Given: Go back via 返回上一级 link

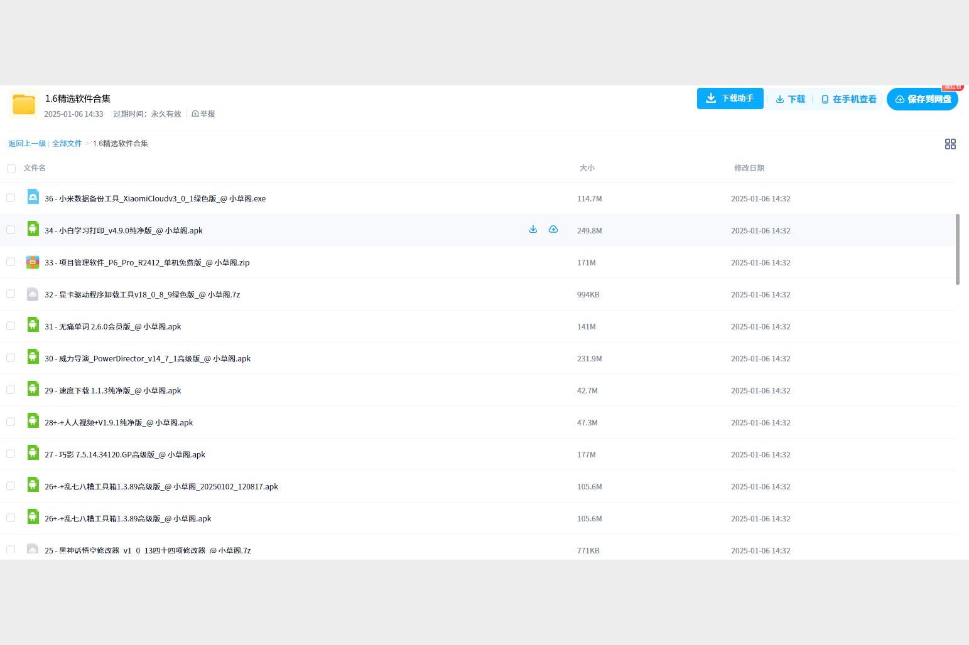Looking at the screenshot, I should [x=27, y=144].
